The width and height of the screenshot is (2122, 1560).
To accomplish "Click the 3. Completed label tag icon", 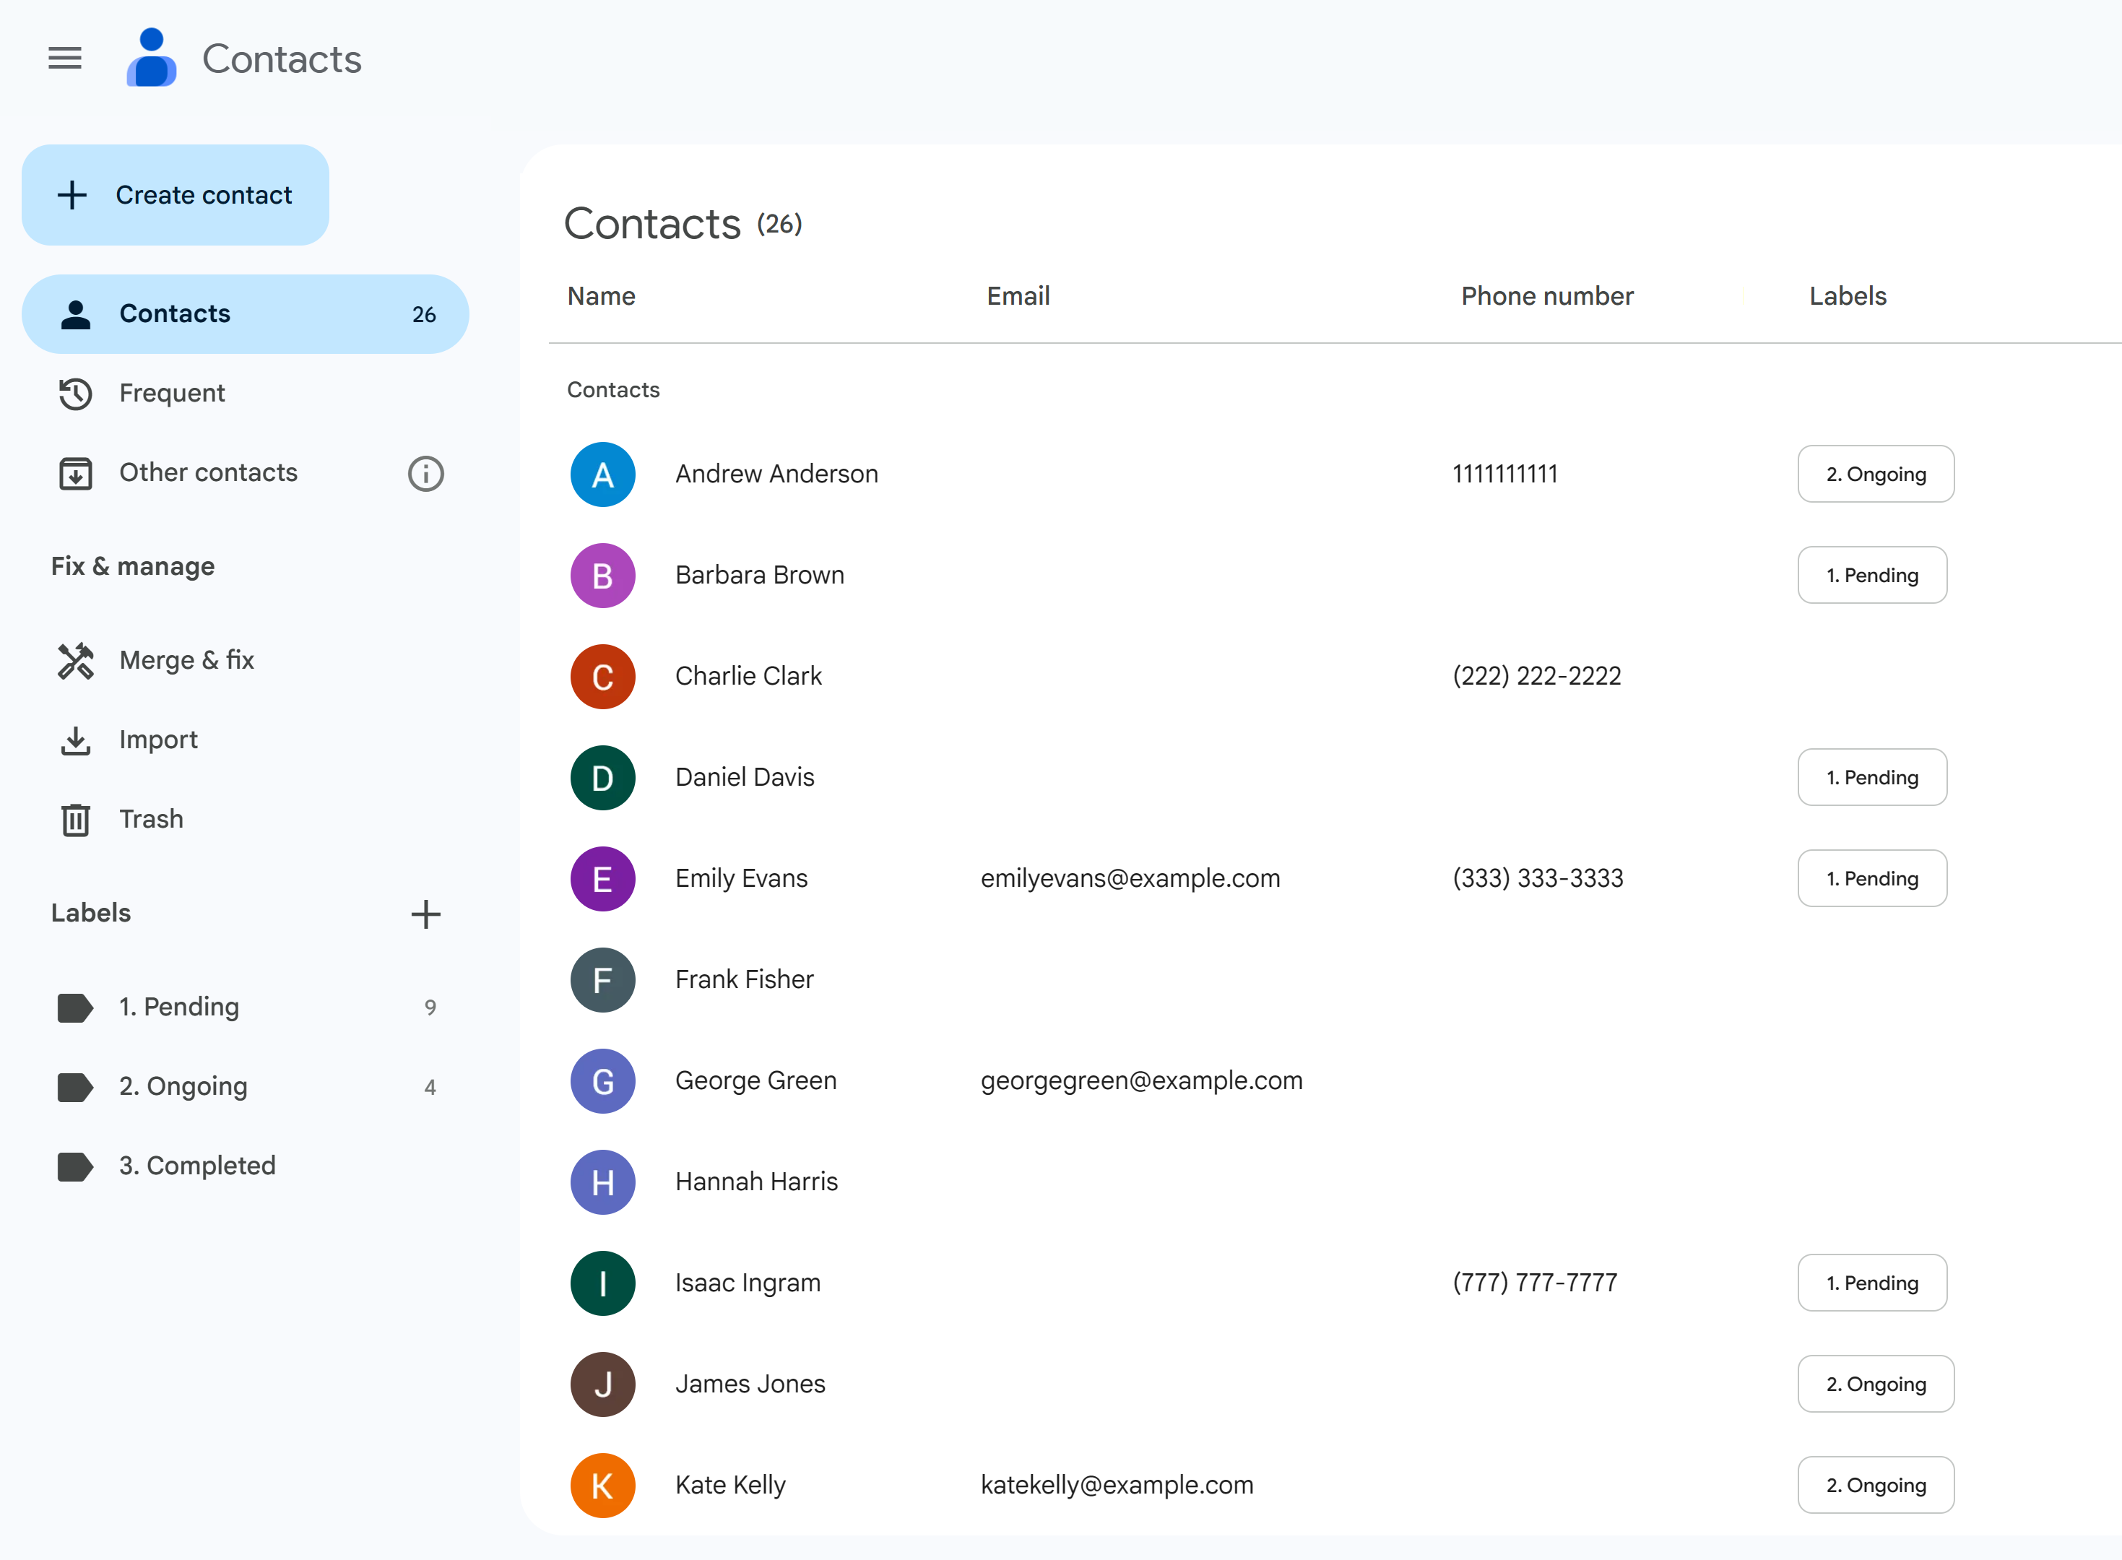I will [x=76, y=1166].
